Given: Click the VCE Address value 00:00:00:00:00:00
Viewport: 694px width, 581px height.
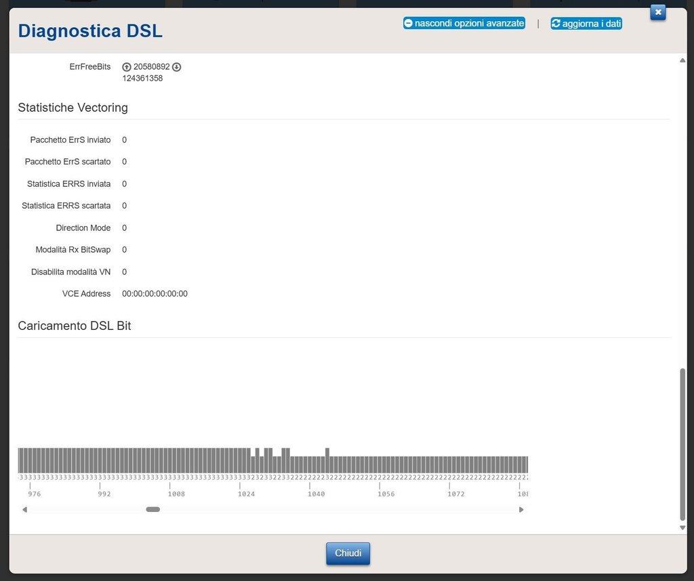Looking at the screenshot, I should (x=155, y=294).
